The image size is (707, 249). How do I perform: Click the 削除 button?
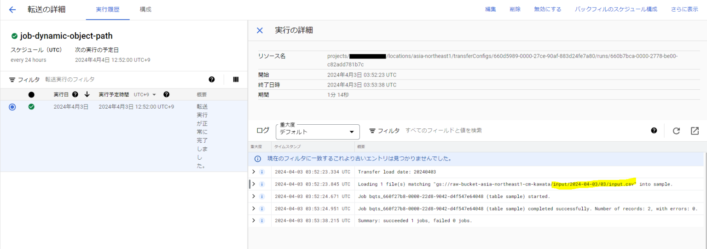pyautogui.click(x=515, y=10)
